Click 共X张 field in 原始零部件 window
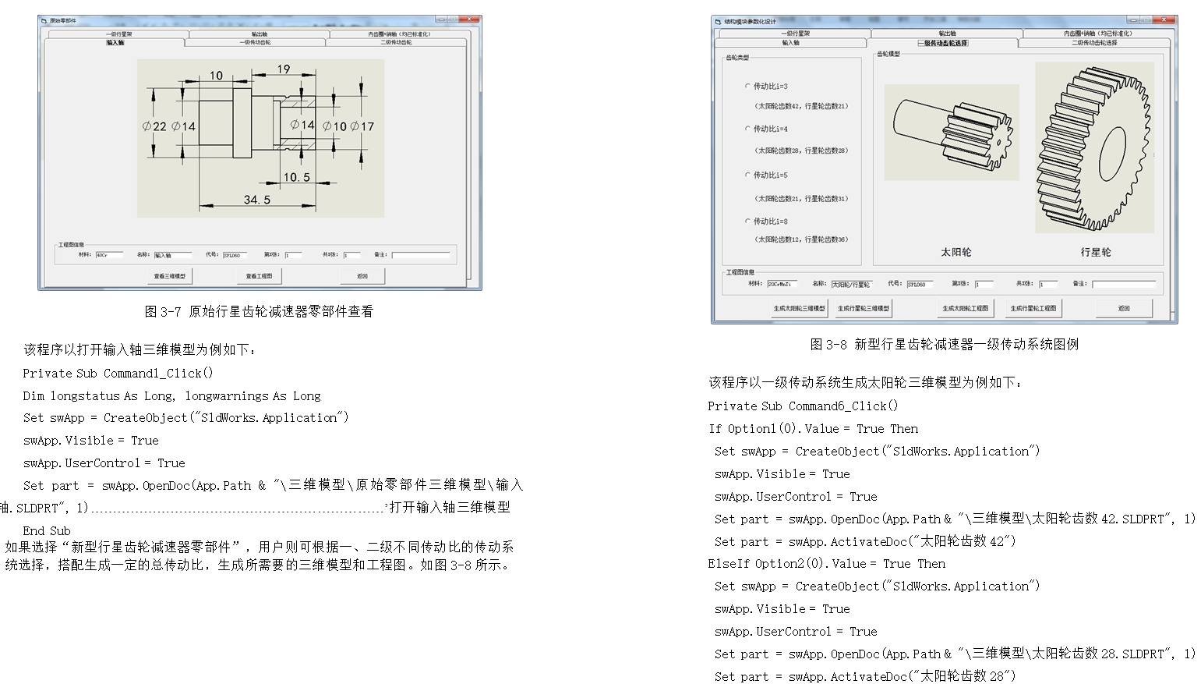Screen dimensions: 1201x684 [x=351, y=255]
